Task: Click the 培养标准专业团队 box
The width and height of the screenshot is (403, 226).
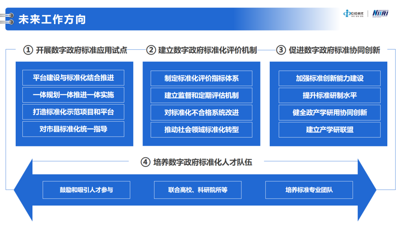Action: tap(309, 190)
